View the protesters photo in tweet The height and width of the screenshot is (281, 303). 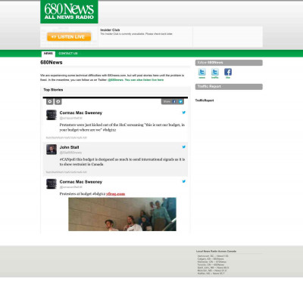click(x=122, y=214)
